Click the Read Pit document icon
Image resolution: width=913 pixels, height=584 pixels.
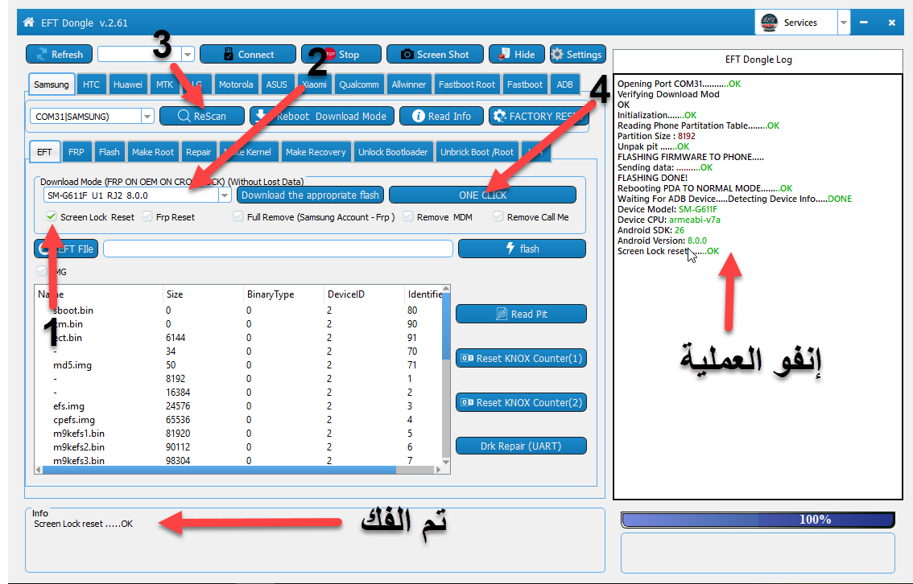tap(502, 314)
